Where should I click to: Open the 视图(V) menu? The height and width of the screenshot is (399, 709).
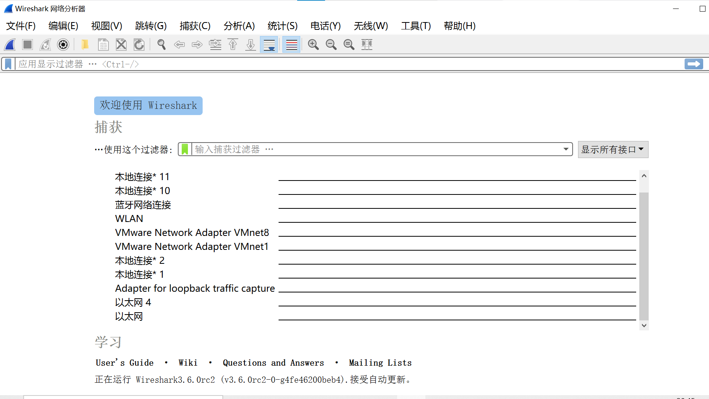(107, 26)
